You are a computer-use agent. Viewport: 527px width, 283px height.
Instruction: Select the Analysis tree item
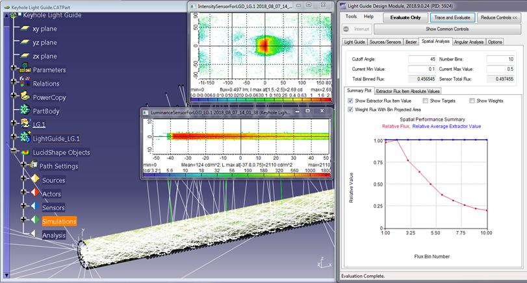pyautogui.click(x=54, y=235)
